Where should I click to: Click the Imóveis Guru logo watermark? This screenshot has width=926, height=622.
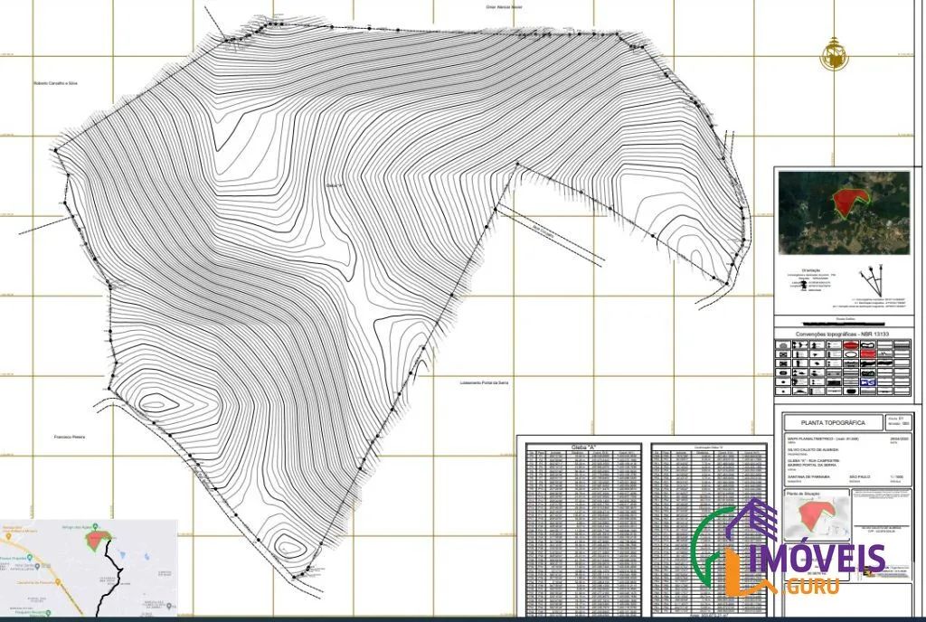point(789,547)
